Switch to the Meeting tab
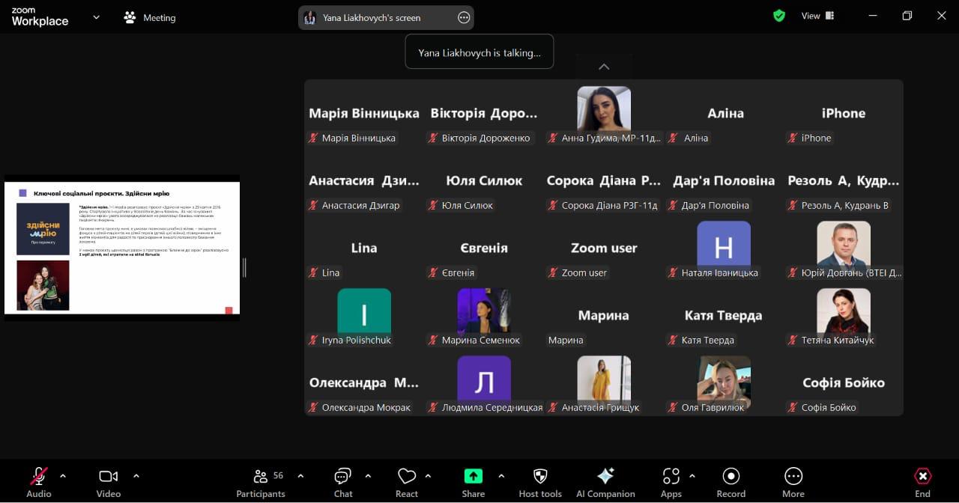This screenshot has width=959, height=503. (x=150, y=17)
